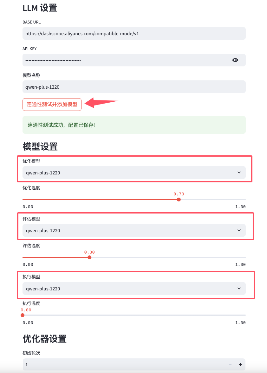
Task: Click the plus icon for 初始轮次
Action: click(240, 364)
